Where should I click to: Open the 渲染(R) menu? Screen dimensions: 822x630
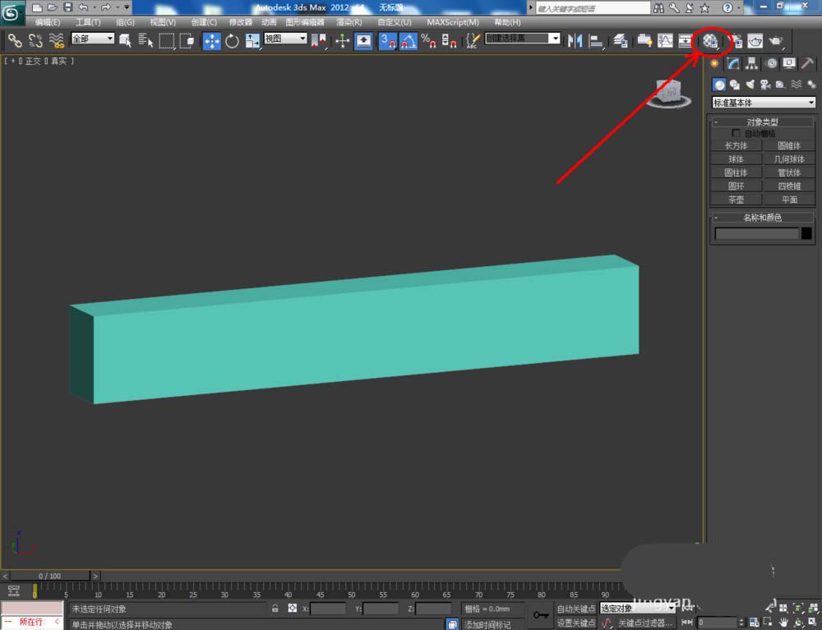[x=349, y=22]
